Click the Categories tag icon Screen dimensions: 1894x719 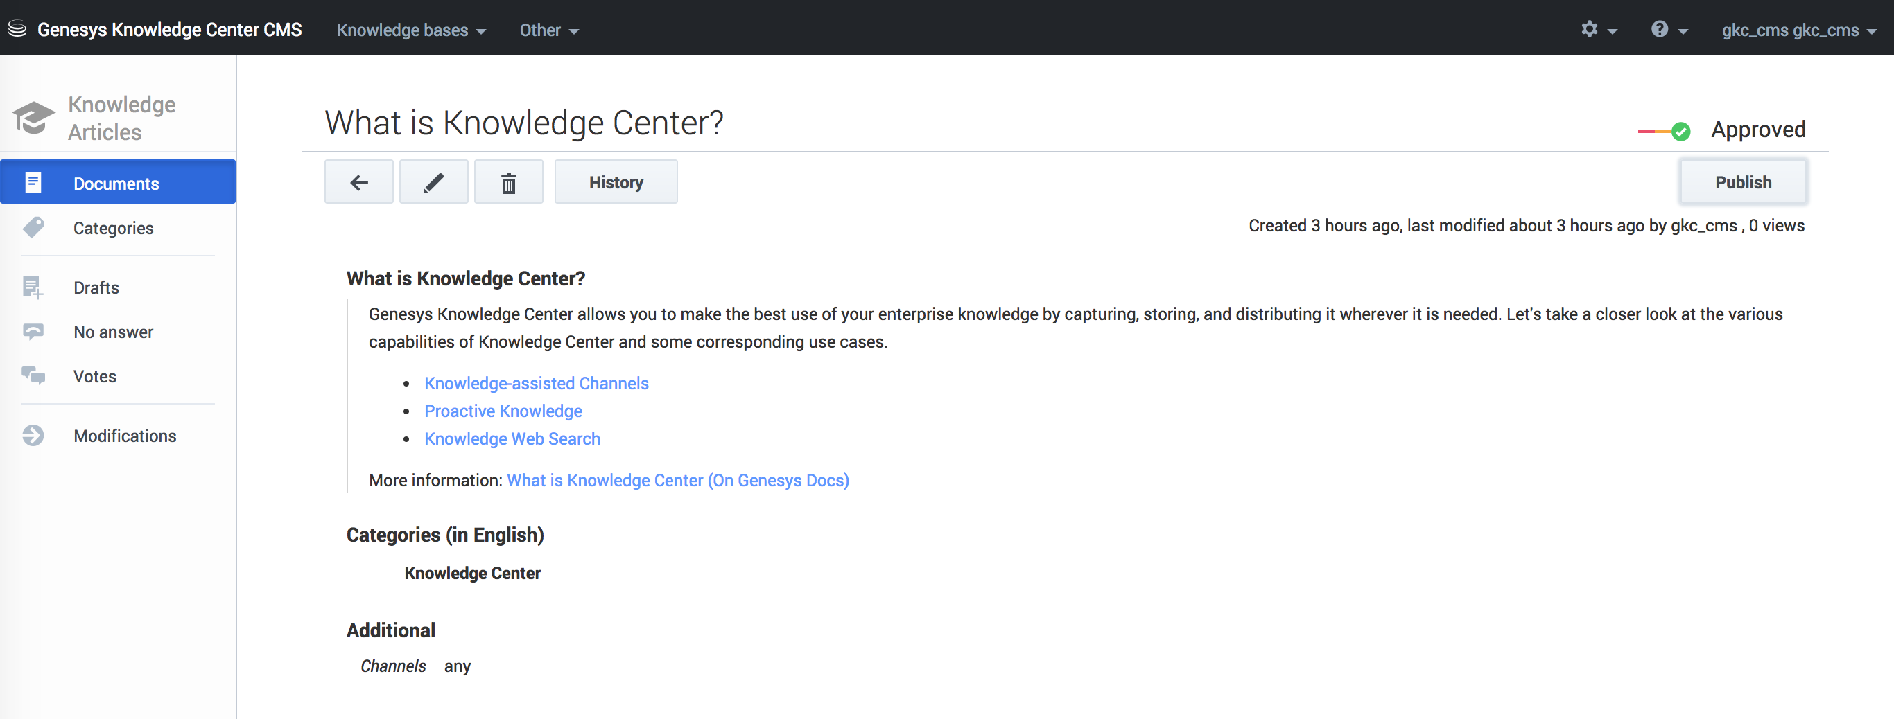[33, 228]
